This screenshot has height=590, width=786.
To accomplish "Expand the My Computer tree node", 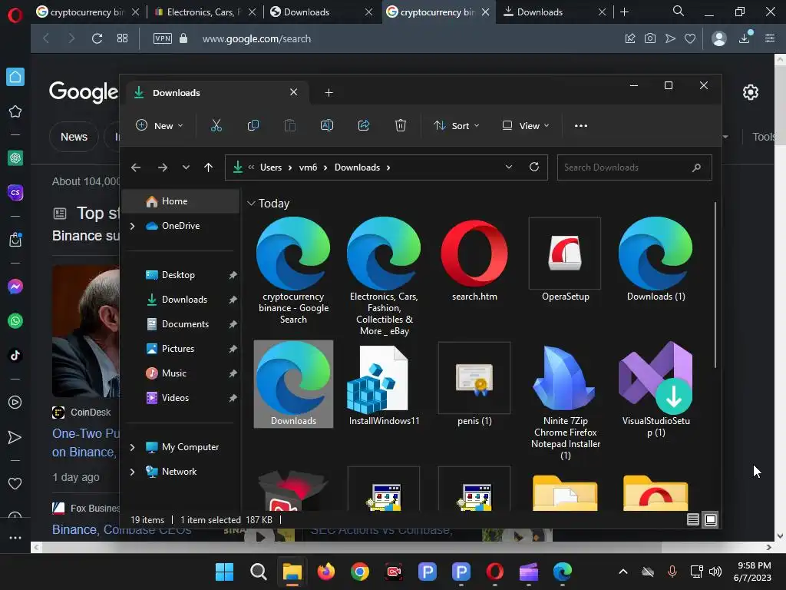I will (x=132, y=447).
